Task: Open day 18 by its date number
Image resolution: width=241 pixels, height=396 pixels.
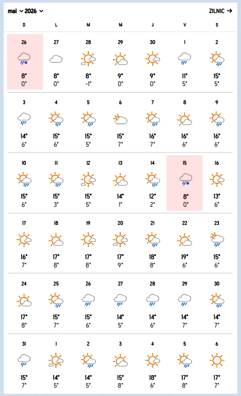Action: click(x=56, y=223)
